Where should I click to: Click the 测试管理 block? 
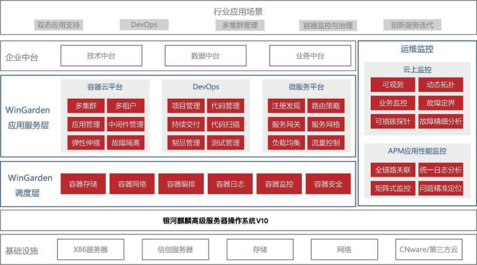click(226, 142)
